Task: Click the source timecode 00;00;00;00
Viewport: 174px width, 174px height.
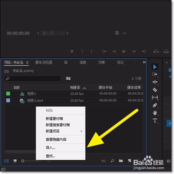Action: click(x=18, y=33)
